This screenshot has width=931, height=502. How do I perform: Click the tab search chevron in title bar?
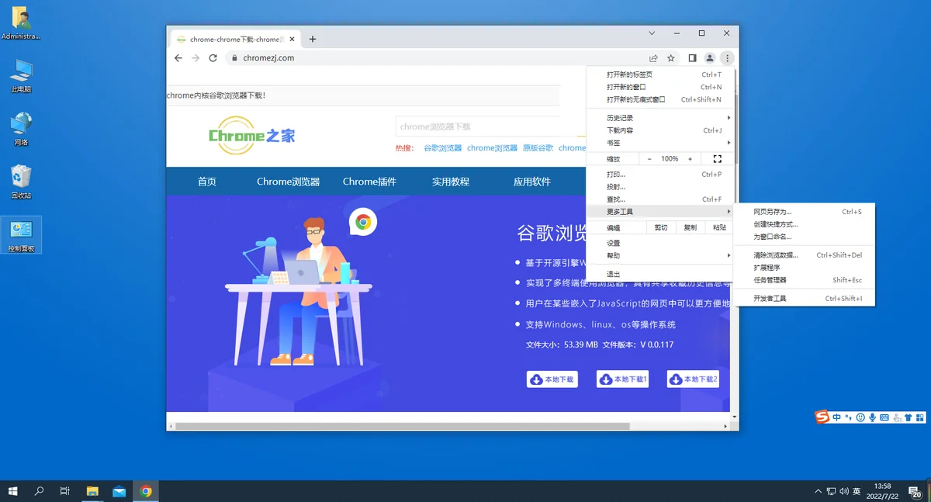point(652,33)
